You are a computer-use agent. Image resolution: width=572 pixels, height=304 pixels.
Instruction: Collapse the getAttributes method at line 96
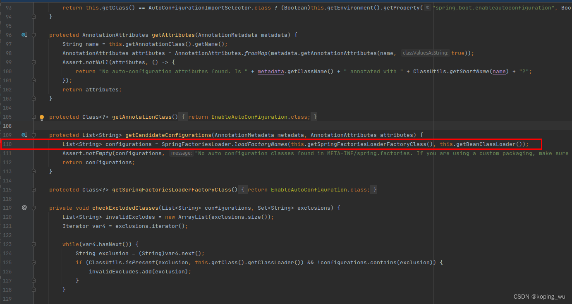point(34,35)
